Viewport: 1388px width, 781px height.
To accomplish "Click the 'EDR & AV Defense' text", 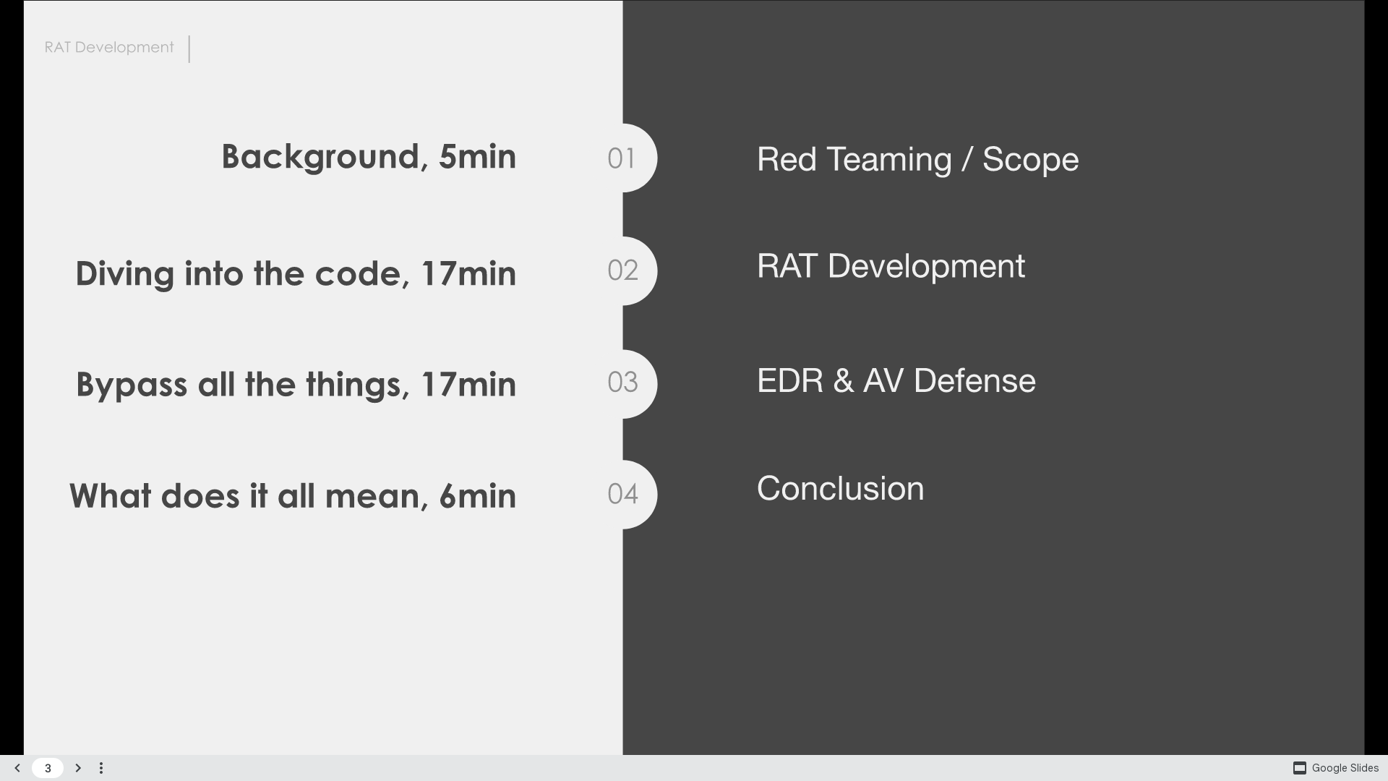I will tap(896, 380).
